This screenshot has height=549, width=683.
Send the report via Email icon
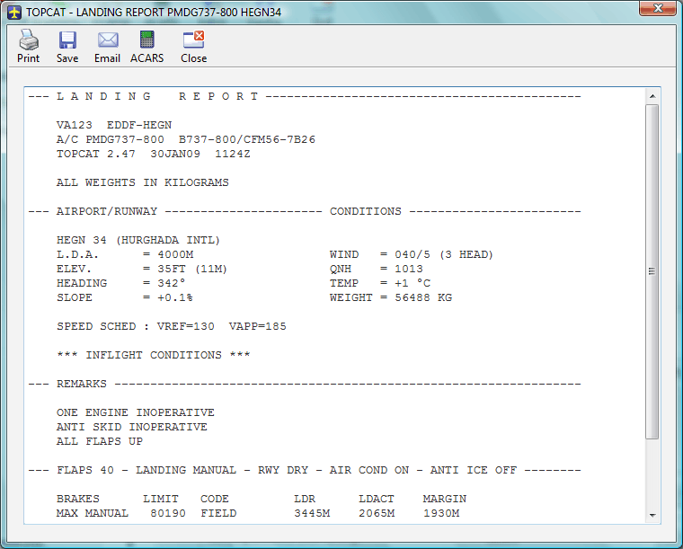click(x=108, y=40)
